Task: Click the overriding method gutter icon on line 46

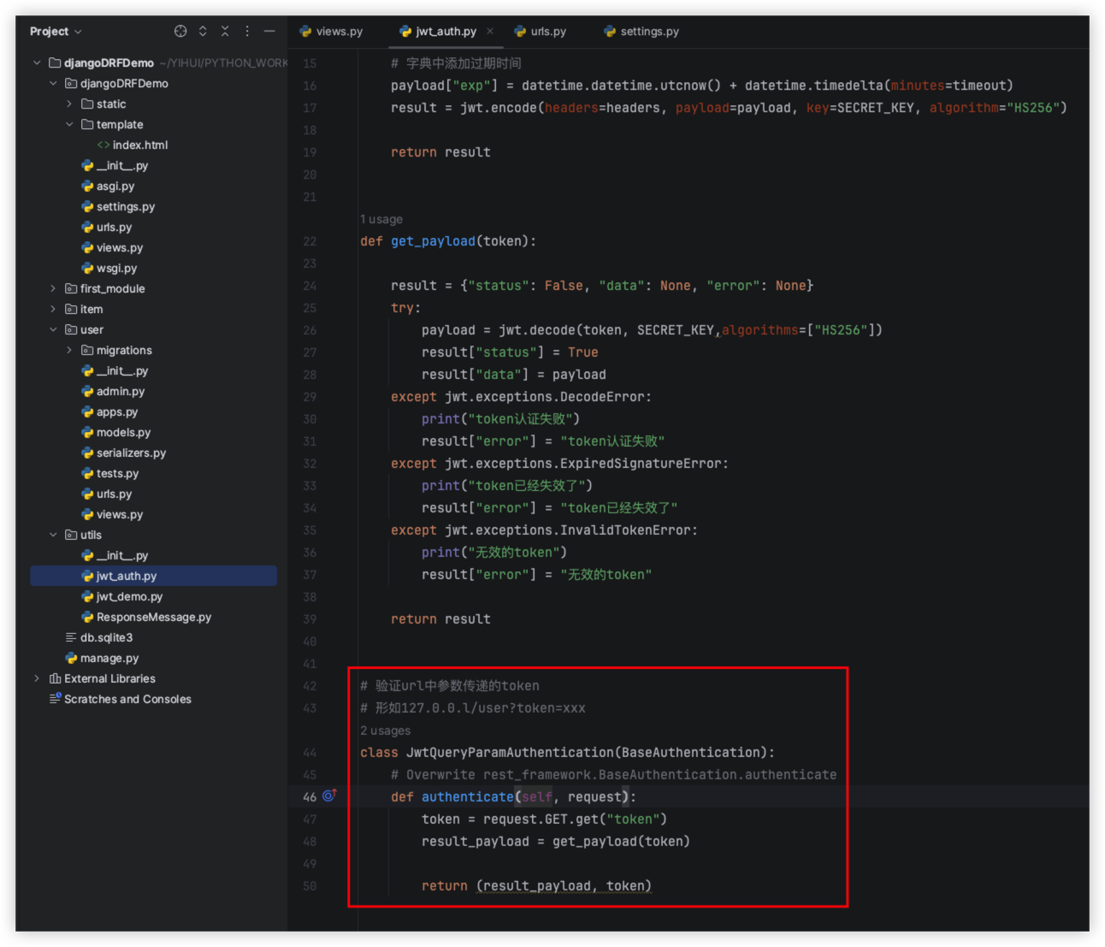Action: click(329, 796)
